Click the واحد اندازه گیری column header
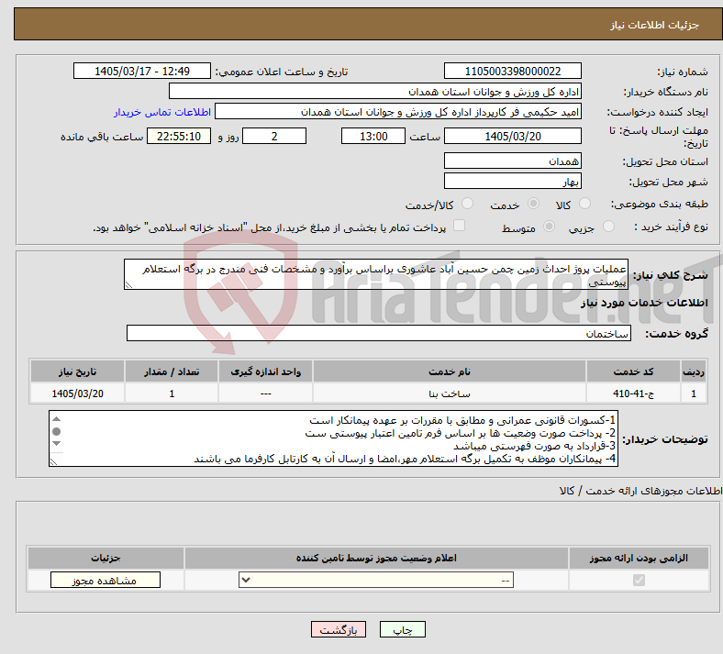 pos(265,371)
